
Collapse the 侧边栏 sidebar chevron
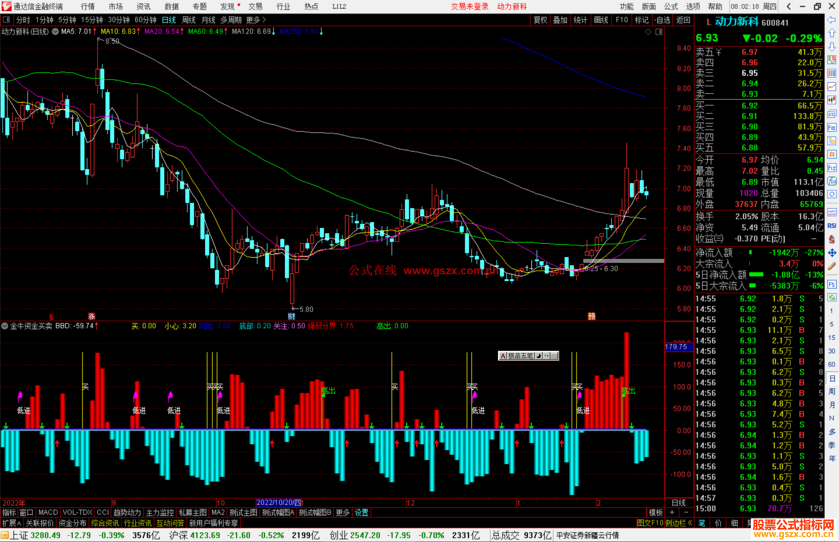690,523
